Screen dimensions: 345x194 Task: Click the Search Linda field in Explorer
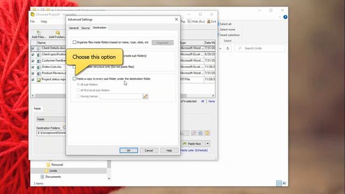pos(260,48)
